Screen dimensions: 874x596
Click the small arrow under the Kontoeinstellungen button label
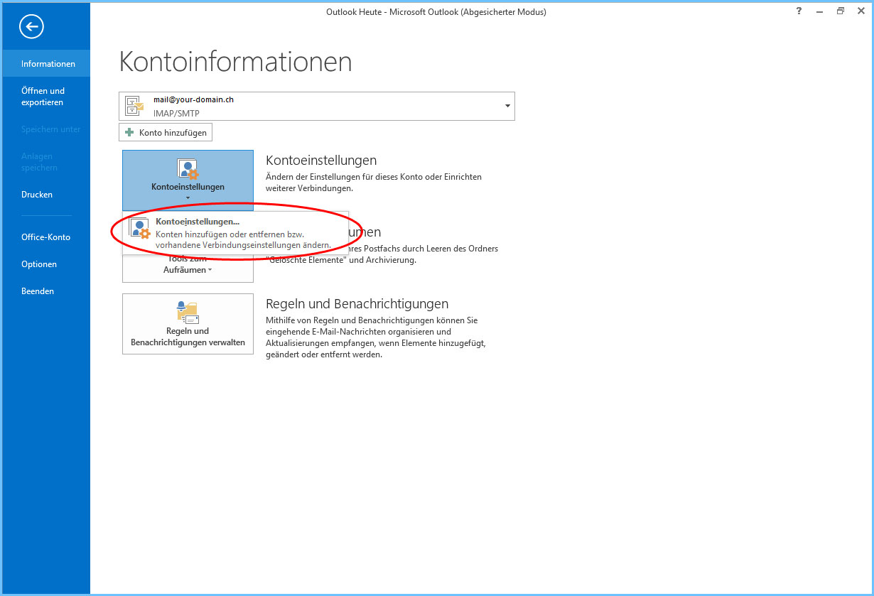coord(188,198)
